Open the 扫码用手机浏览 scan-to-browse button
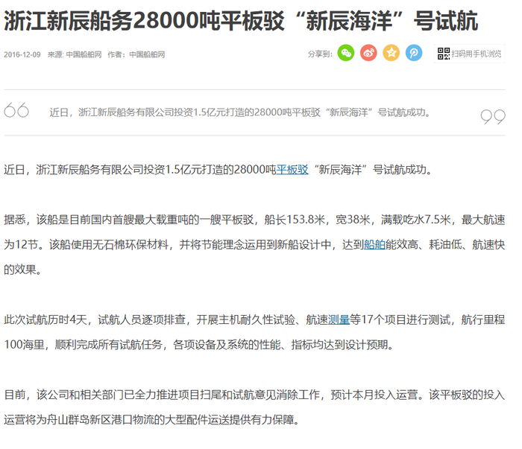Screen dimensions: 522x449 (x=469, y=54)
